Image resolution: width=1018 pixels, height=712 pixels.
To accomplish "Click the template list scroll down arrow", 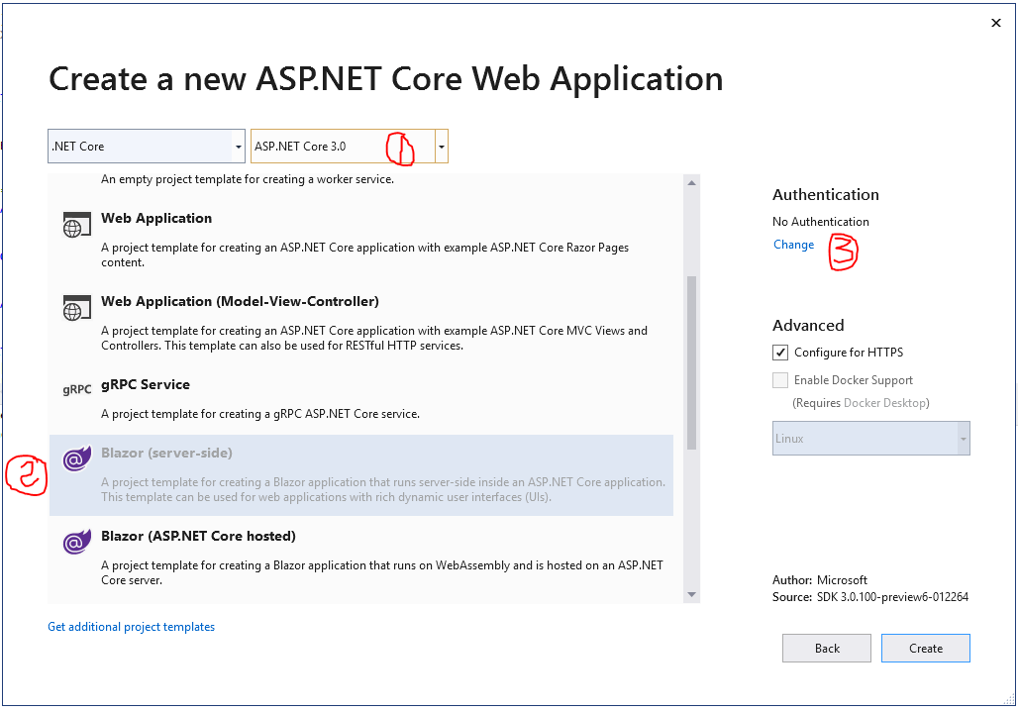I will [691, 594].
